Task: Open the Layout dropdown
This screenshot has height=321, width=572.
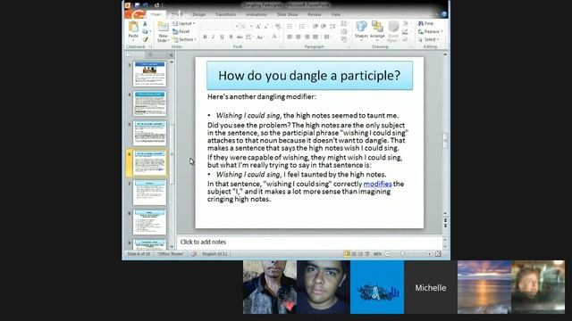Action: [183, 23]
